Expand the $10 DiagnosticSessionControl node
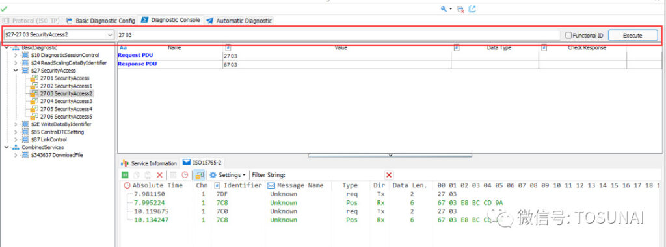The width and height of the screenshot is (666, 247). click(x=16, y=55)
